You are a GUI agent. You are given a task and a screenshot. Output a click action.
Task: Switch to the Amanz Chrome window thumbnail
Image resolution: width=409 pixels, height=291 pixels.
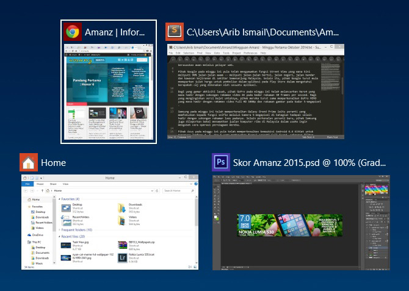(x=109, y=92)
